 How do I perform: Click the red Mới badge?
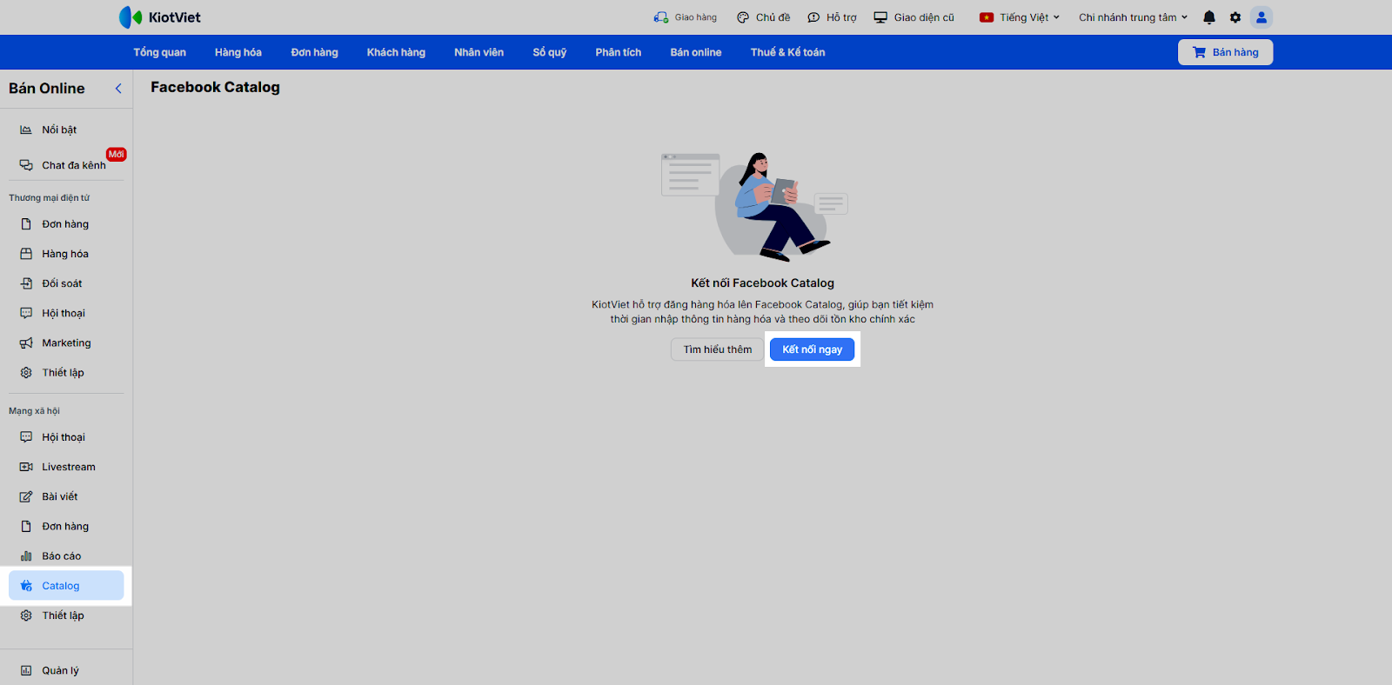[117, 154]
